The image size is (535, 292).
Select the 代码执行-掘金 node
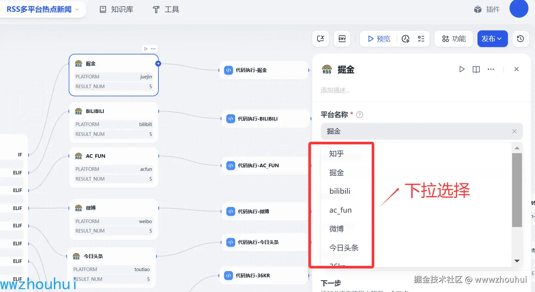[264, 70]
